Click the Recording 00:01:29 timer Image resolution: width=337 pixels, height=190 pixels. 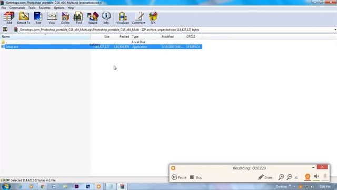pos(249,168)
